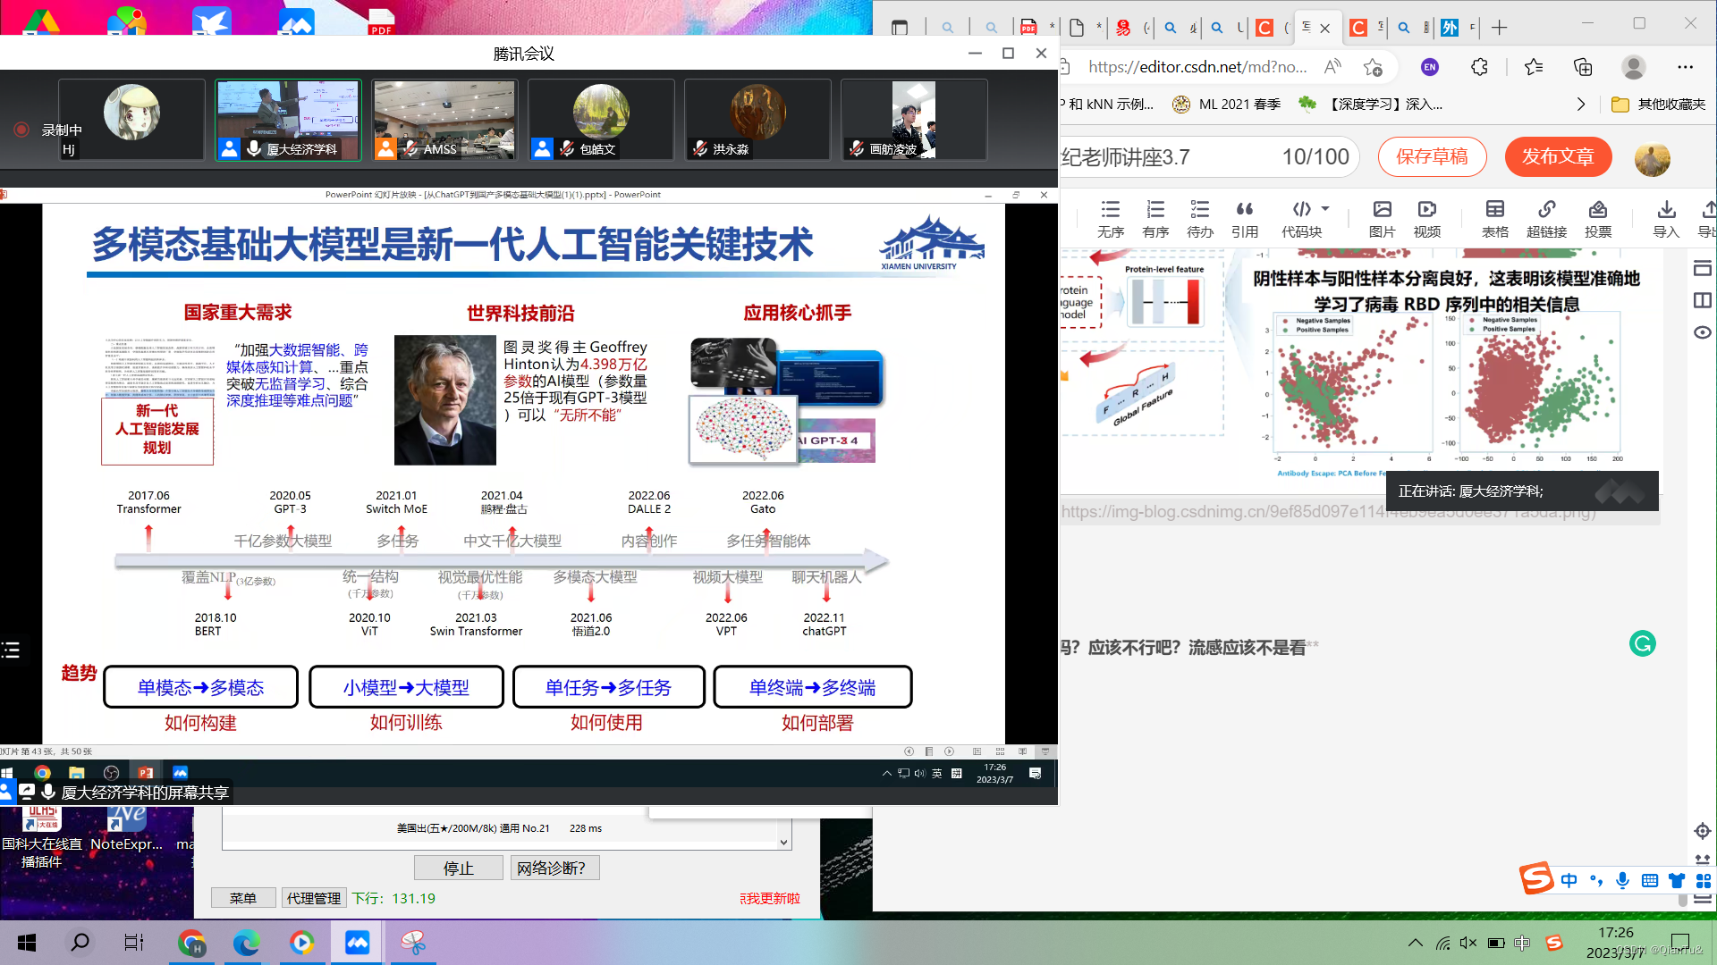This screenshot has height=965, width=1717.
Task: Toggle the to-do checklist (待办) format
Action: 1200,219
